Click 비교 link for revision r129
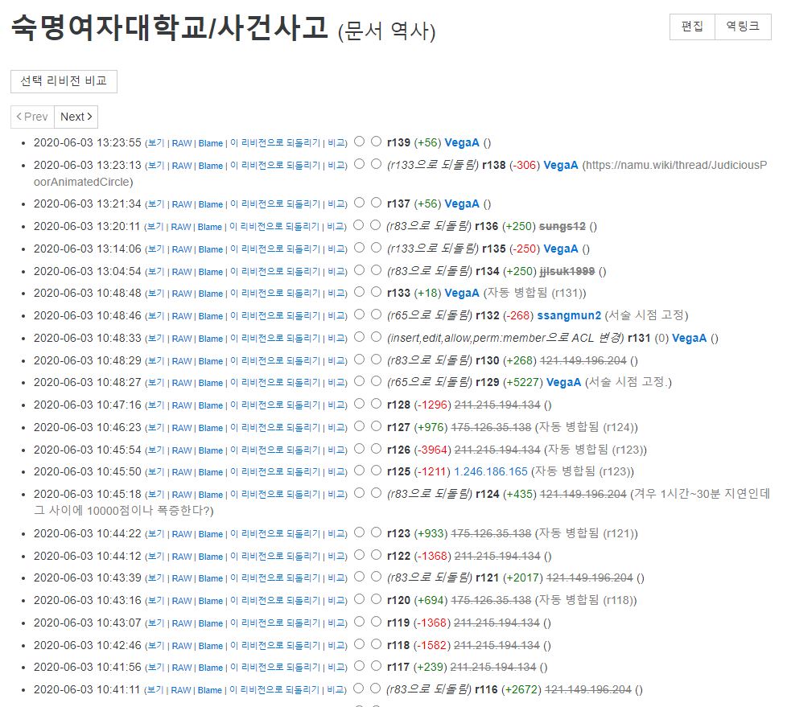 tap(336, 383)
